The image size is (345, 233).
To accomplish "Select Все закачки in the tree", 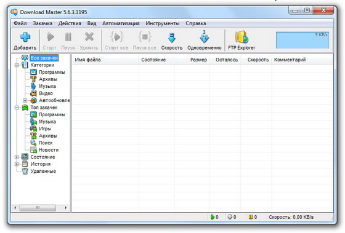I will click(x=44, y=58).
